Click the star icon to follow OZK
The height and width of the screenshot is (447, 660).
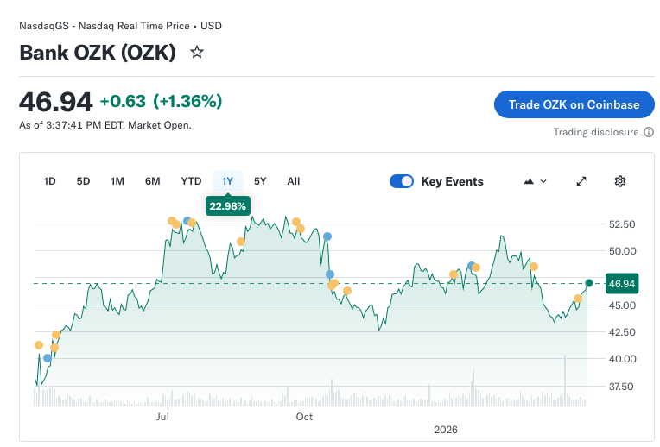(x=197, y=53)
